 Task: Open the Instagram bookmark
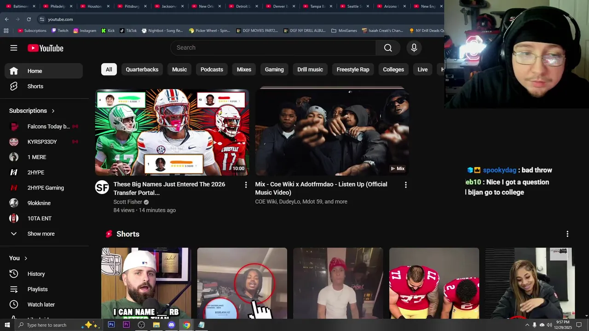(x=85, y=31)
